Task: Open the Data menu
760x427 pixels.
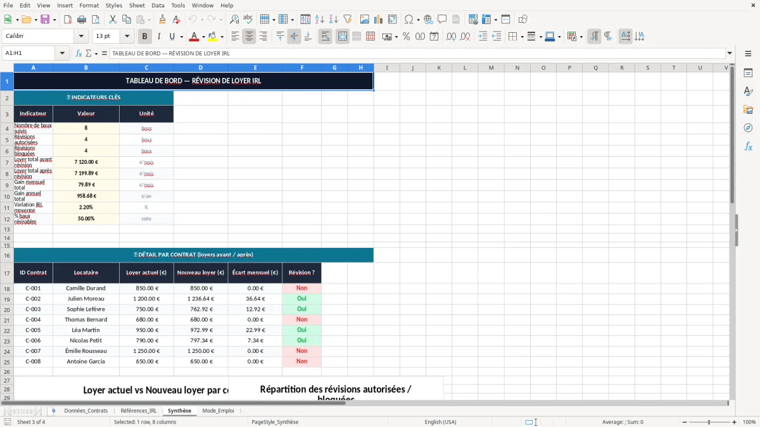Action: tap(158, 5)
